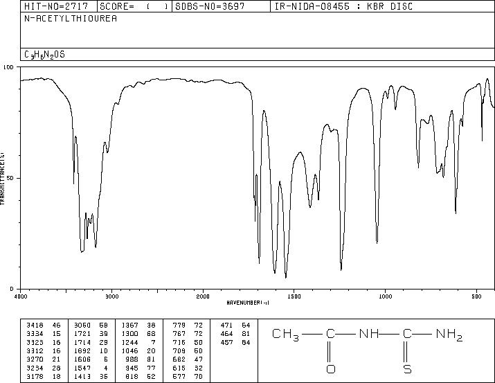
Task: Click the carbon atom double-bonded to O
Action: point(330,334)
